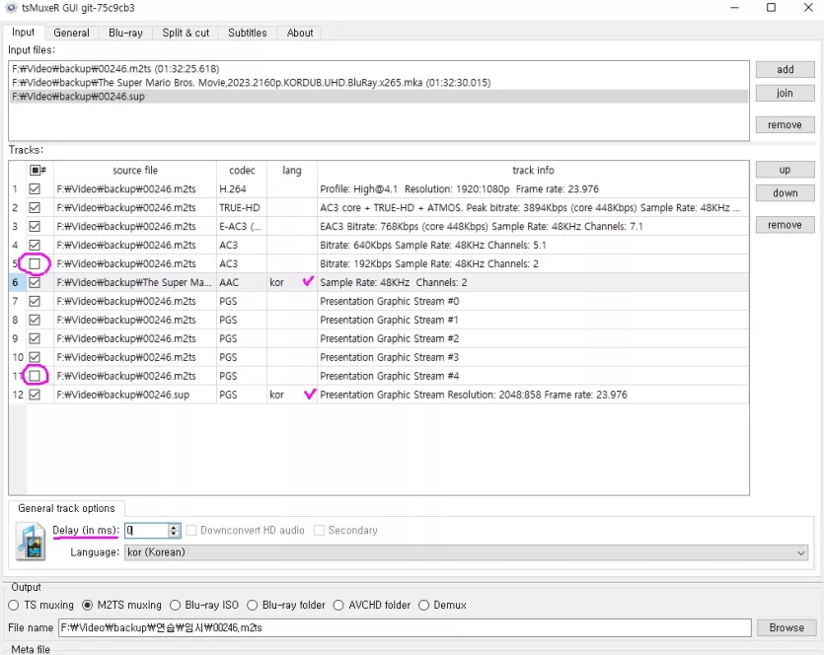Select TS muxing output option
Image resolution: width=824 pixels, height=655 pixels.
(41, 605)
